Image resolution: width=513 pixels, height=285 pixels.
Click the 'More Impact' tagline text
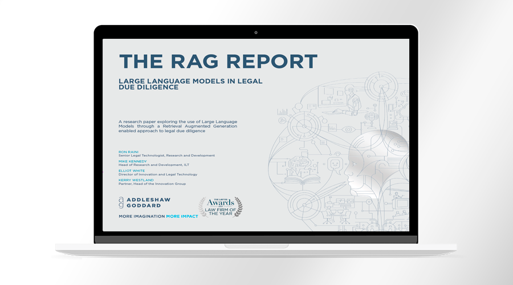click(182, 217)
